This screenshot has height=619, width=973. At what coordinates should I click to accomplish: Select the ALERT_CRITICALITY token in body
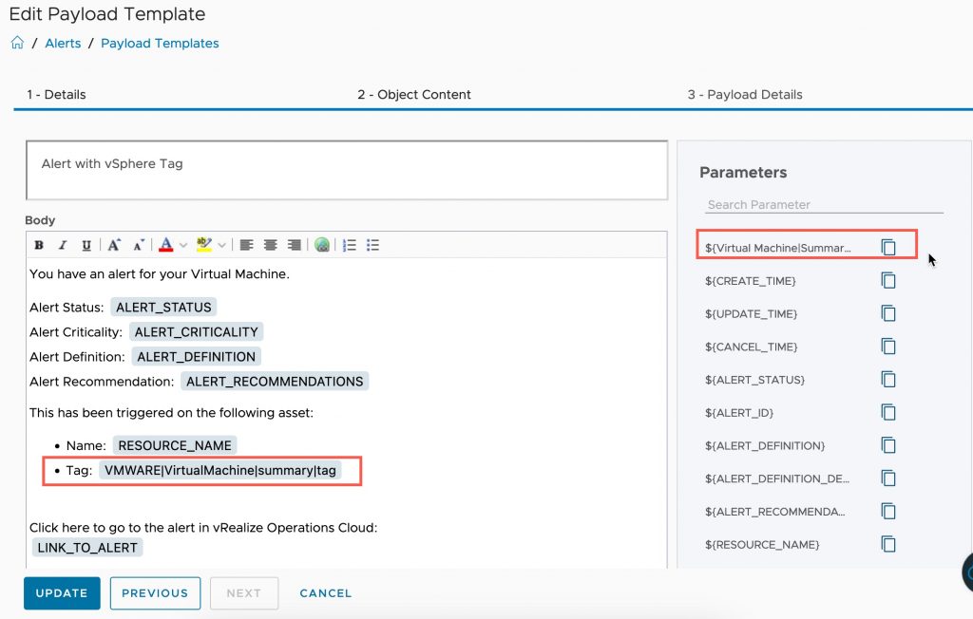point(196,332)
